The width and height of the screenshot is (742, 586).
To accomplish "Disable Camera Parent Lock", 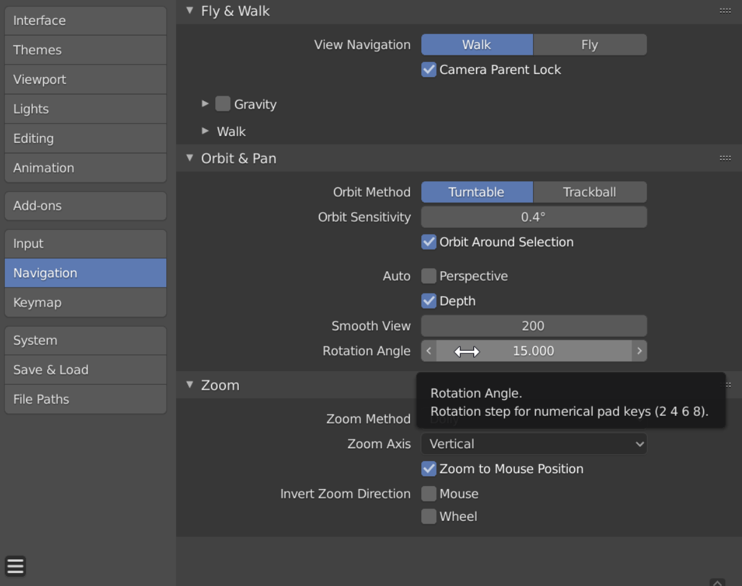I will pos(429,70).
